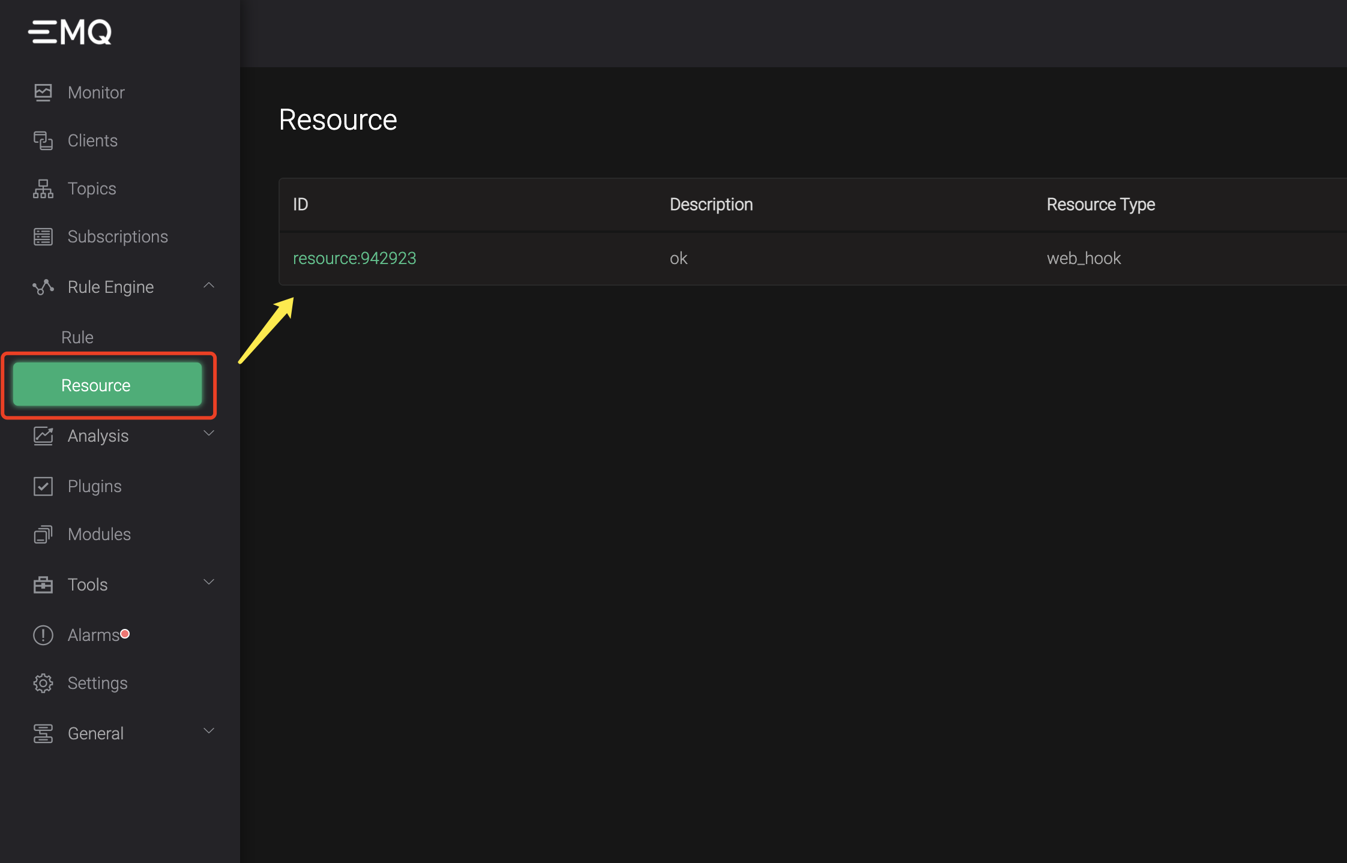Open the Plugins page
1347x863 pixels.
(x=95, y=486)
